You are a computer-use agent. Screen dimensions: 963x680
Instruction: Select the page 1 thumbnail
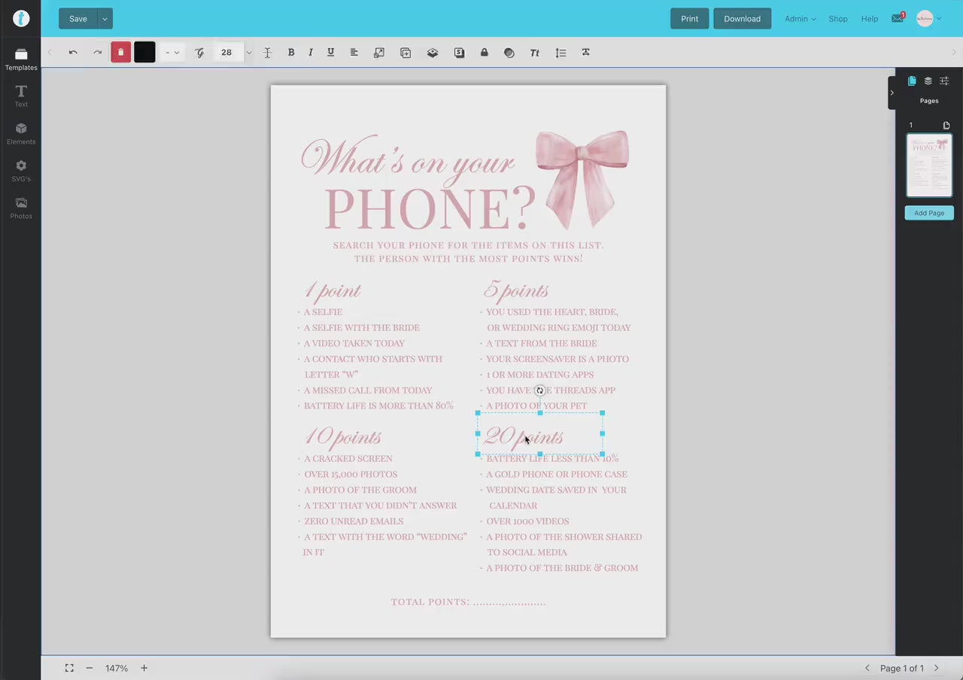[x=928, y=165]
